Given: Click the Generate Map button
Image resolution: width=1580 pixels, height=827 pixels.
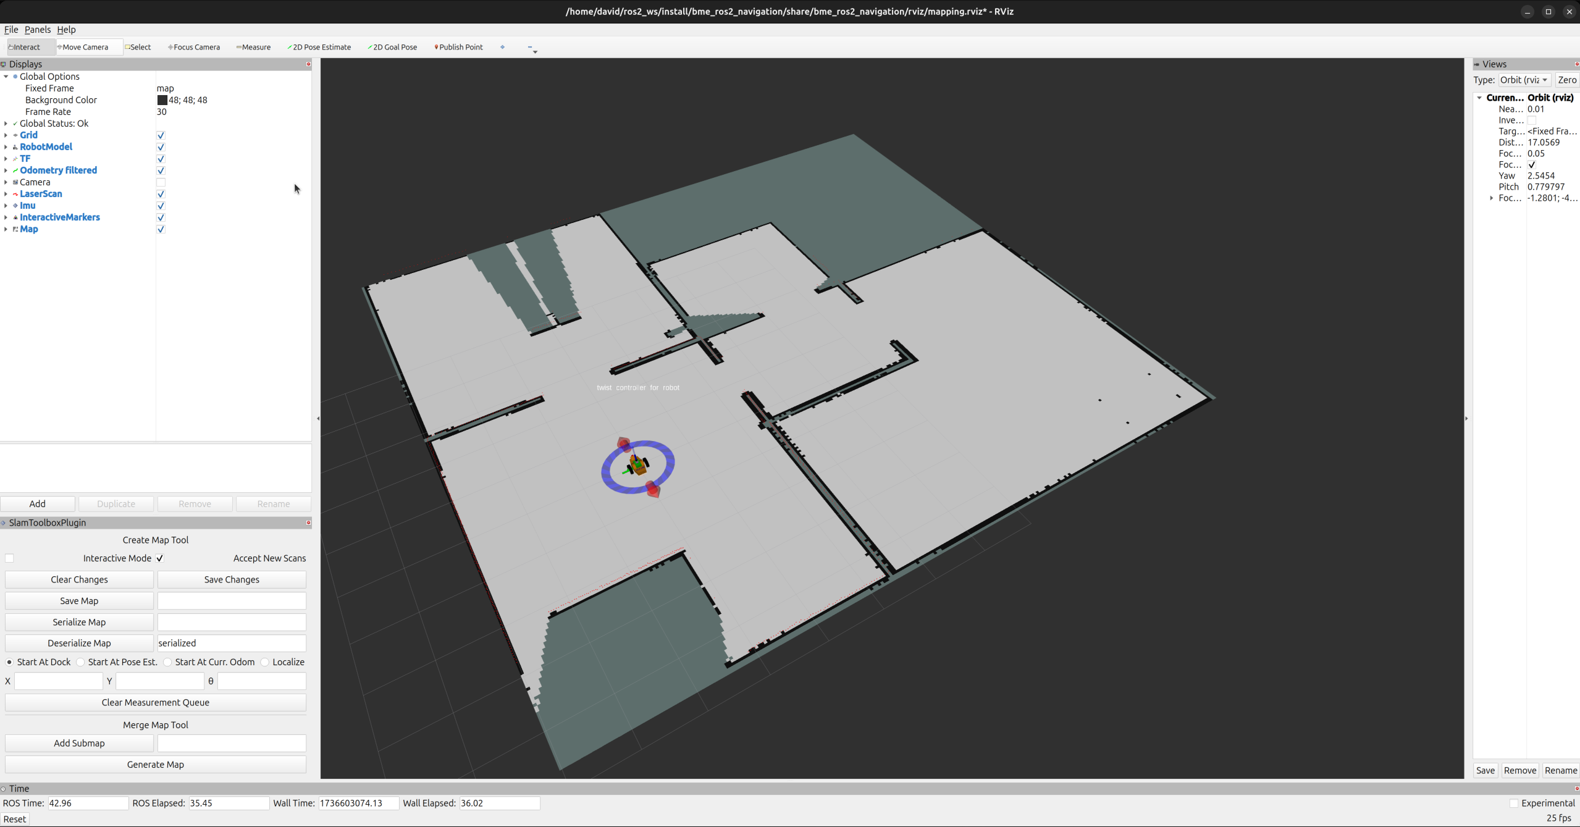Looking at the screenshot, I should coord(155,765).
